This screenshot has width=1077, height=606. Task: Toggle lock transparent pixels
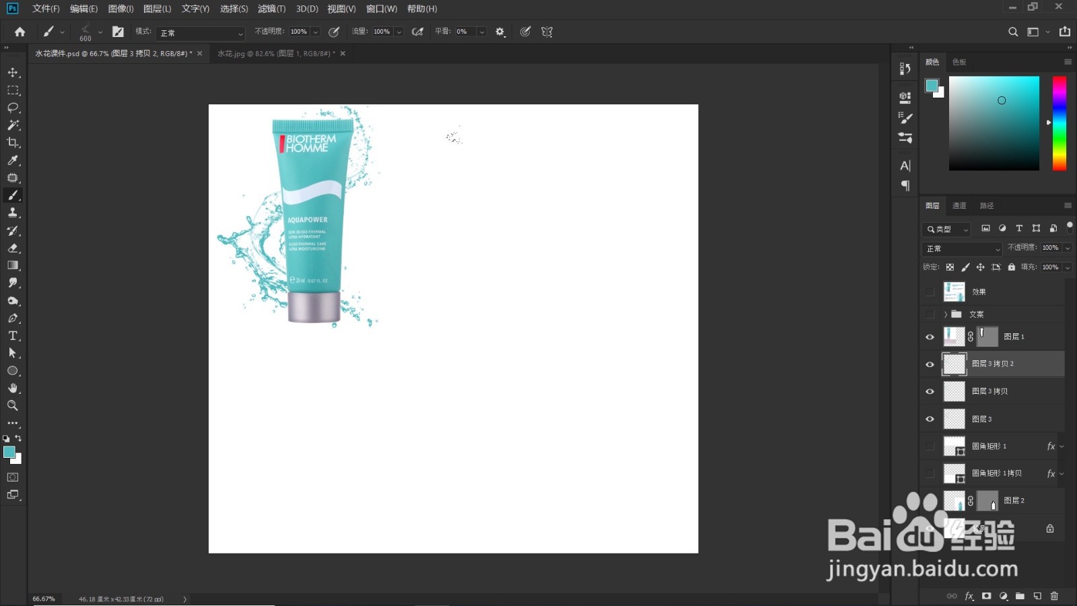tap(950, 267)
